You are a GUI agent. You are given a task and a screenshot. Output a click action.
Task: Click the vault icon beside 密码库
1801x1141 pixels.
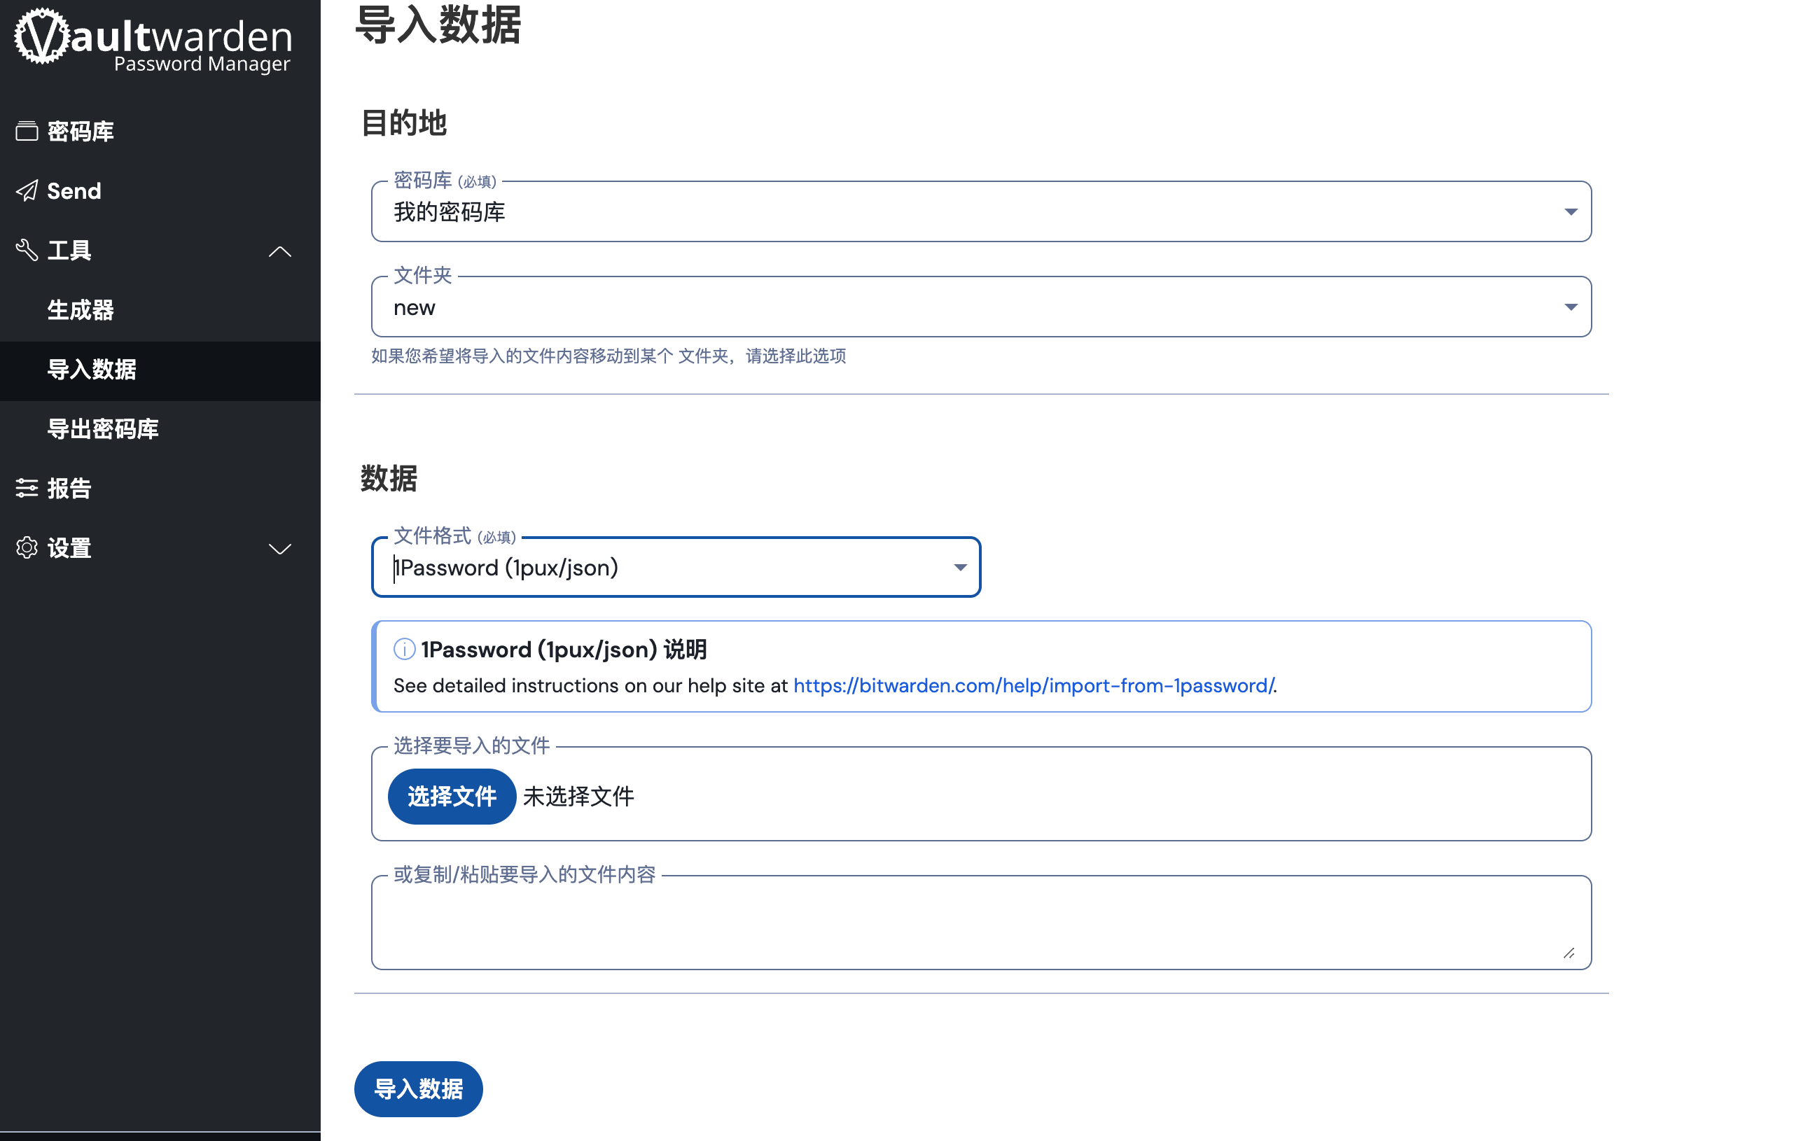click(x=27, y=131)
